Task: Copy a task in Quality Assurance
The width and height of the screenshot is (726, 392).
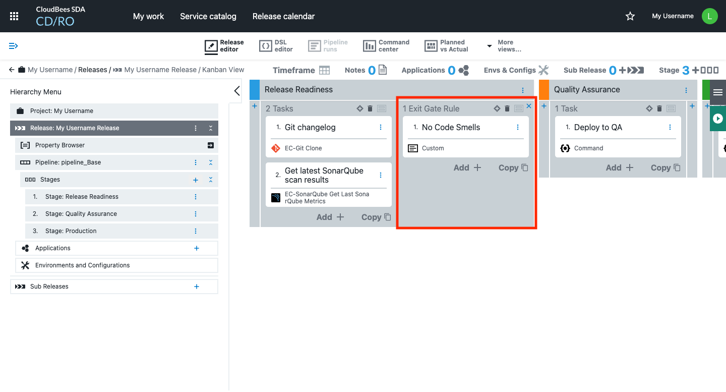Action: 665,167
